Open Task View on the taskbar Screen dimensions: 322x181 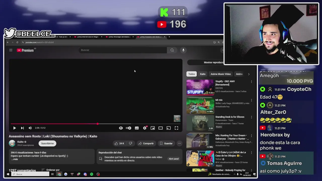[x=52, y=174]
